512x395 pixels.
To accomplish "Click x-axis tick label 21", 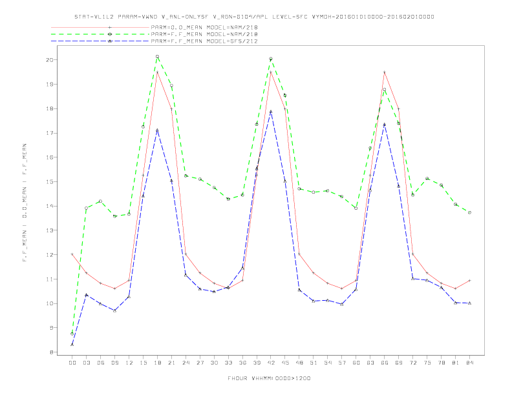I will [171, 363].
